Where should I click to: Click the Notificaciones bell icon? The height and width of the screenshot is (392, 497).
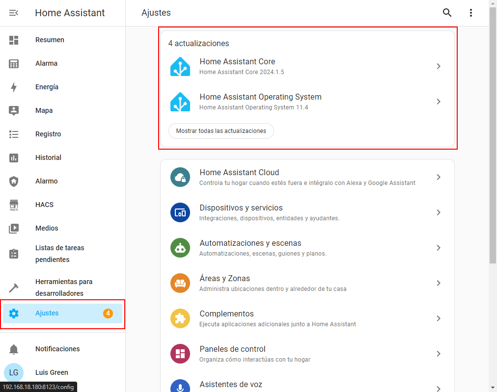pos(14,349)
